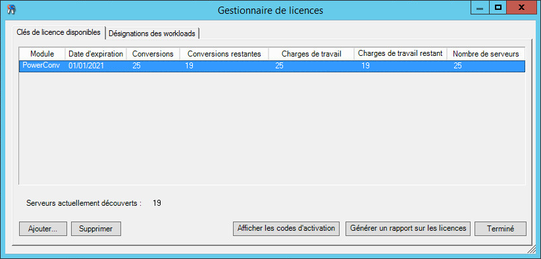
Task: Sort by Date d'expiration column header
Action: pos(95,54)
